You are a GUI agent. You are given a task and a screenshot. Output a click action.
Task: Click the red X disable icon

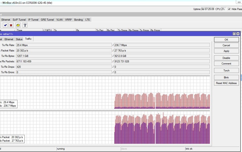click(11, 25)
